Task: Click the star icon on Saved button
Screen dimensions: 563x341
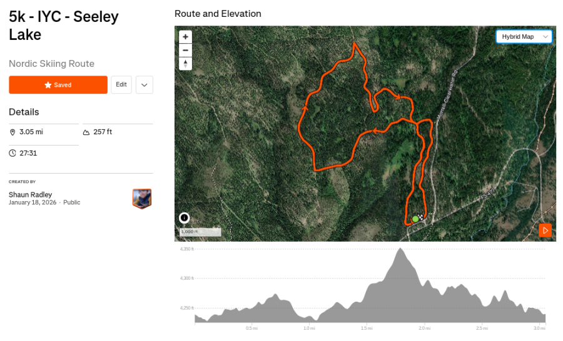Action: click(48, 85)
